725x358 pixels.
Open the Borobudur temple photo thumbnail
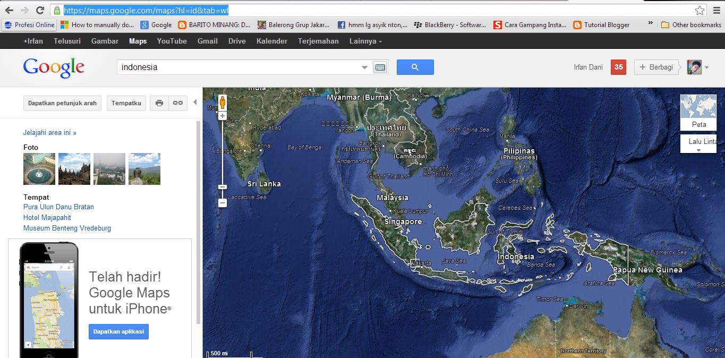click(x=74, y=168)
